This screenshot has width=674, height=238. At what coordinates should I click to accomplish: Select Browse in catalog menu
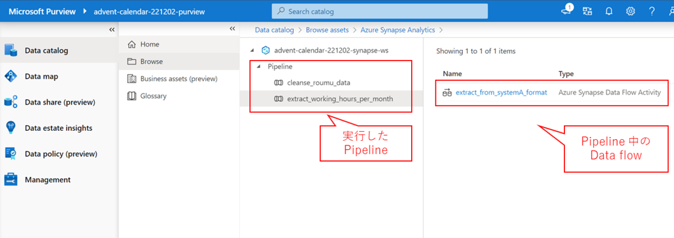click(152, 62)
